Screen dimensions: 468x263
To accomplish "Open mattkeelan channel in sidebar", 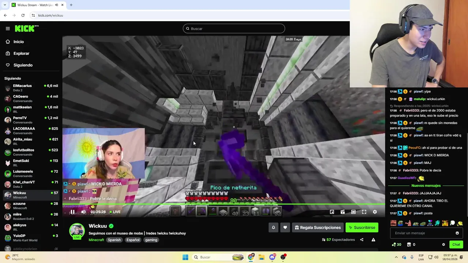I will [31, 109].
